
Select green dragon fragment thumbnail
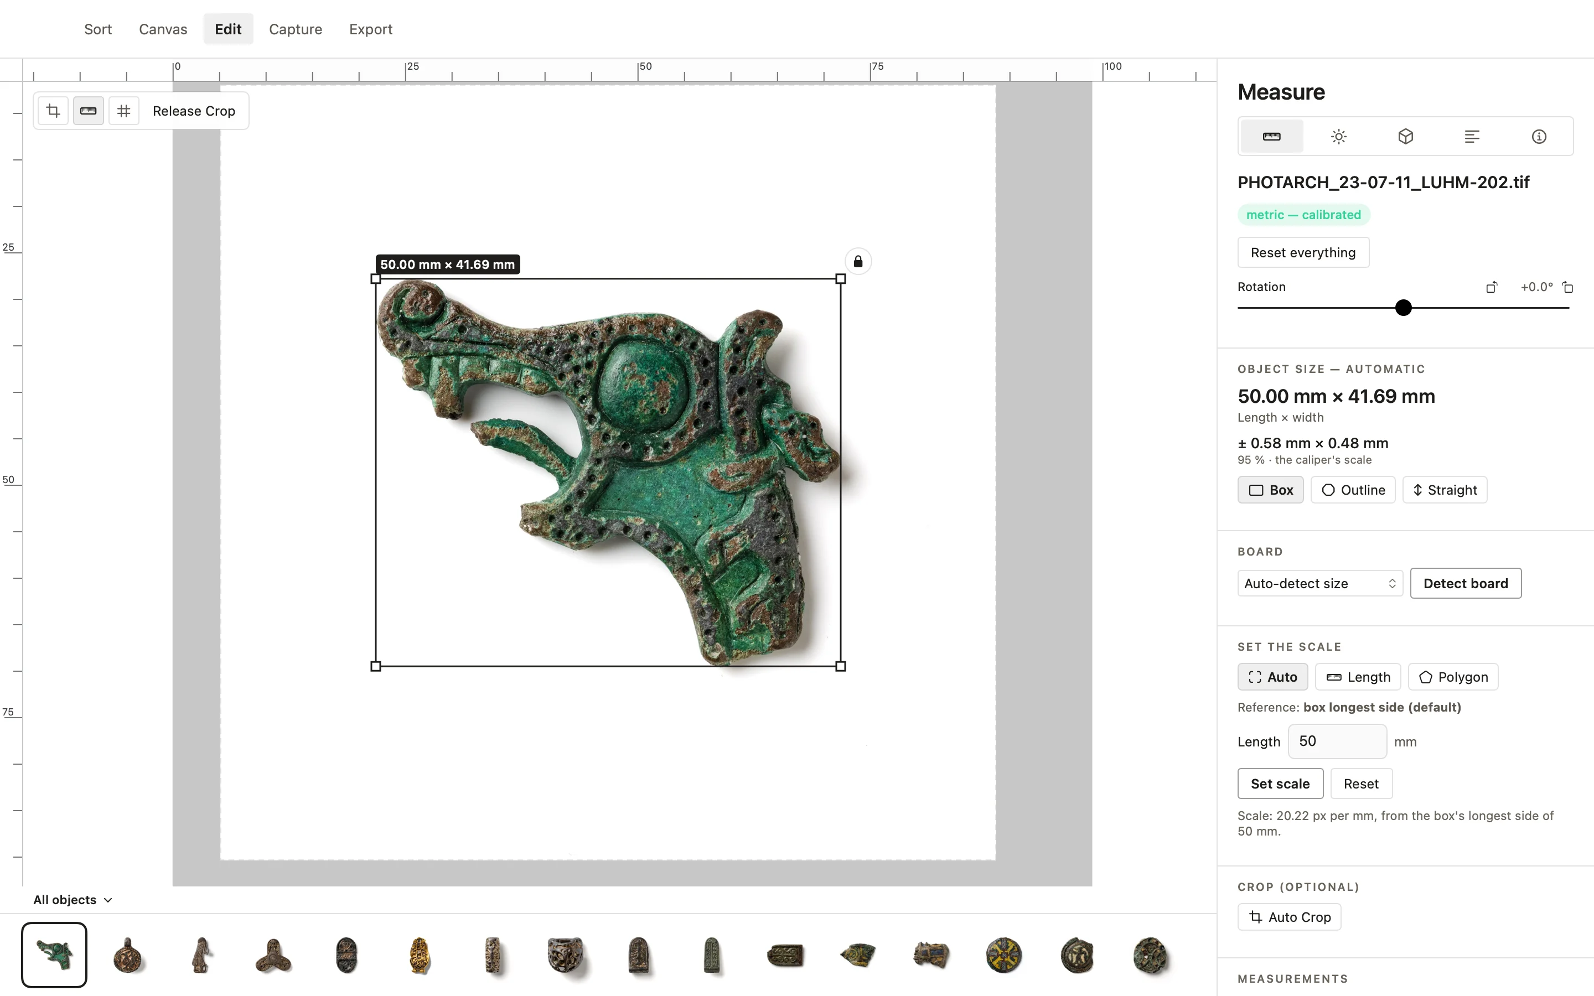[54, 954]
